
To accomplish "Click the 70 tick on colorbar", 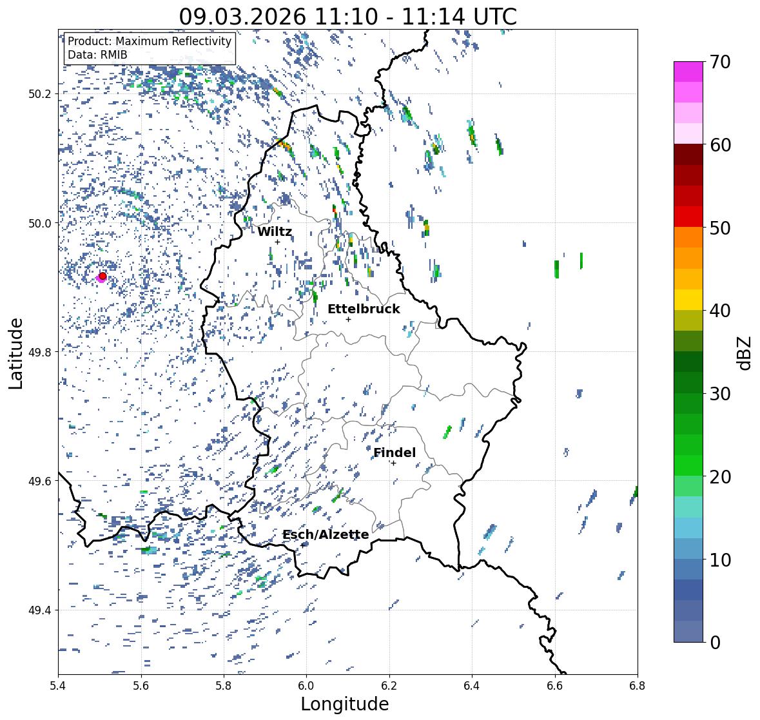I will point(719,62).
